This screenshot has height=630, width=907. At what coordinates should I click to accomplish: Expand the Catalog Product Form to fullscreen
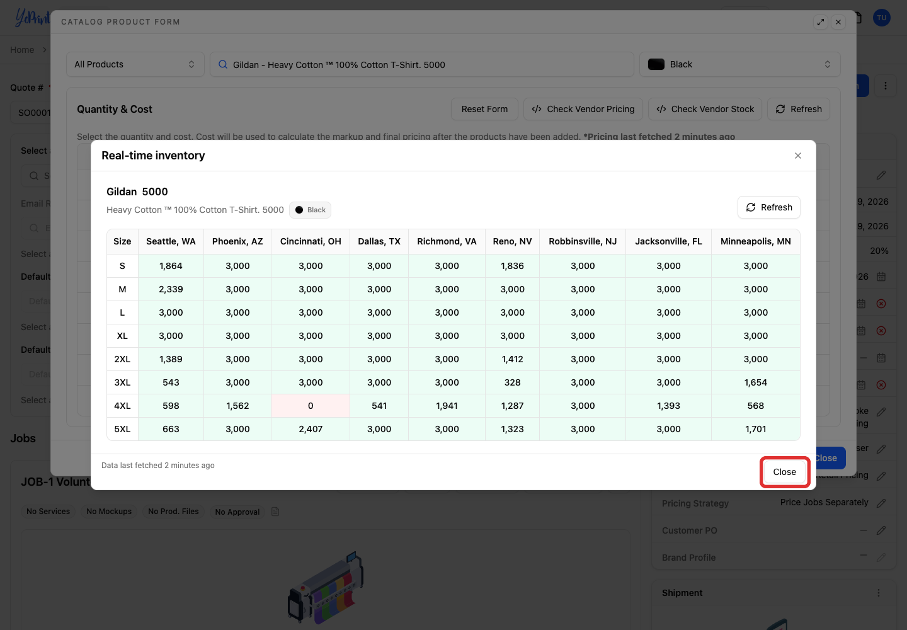click(821, 22)
